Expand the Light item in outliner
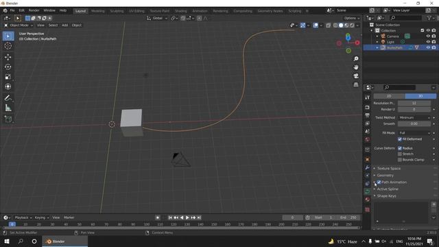439x247 pixels. (377, 42)
